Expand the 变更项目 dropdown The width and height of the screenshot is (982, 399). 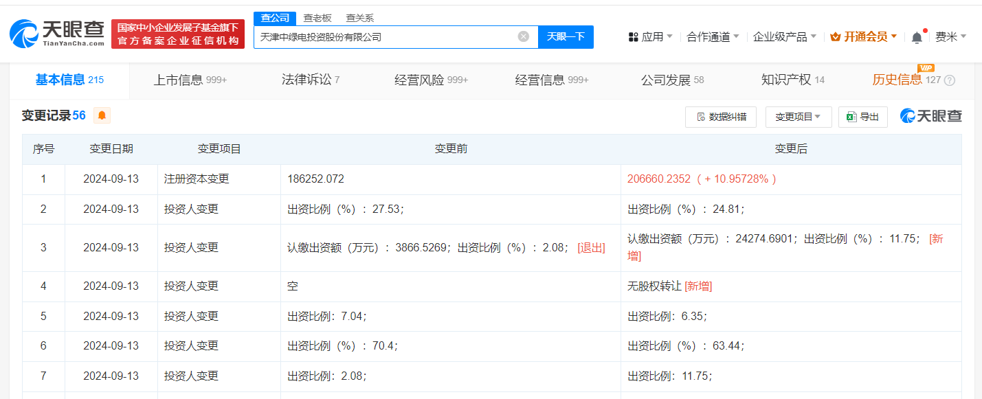798,117
